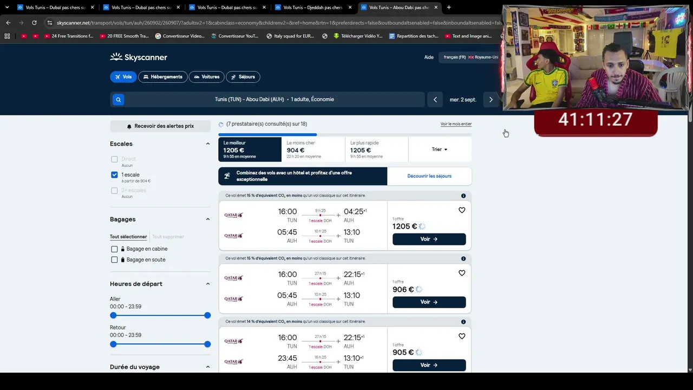Switch to the Vols Tunis – Djeddah browser tab
The image size is (693, 390).
click(x=313, y=8)
